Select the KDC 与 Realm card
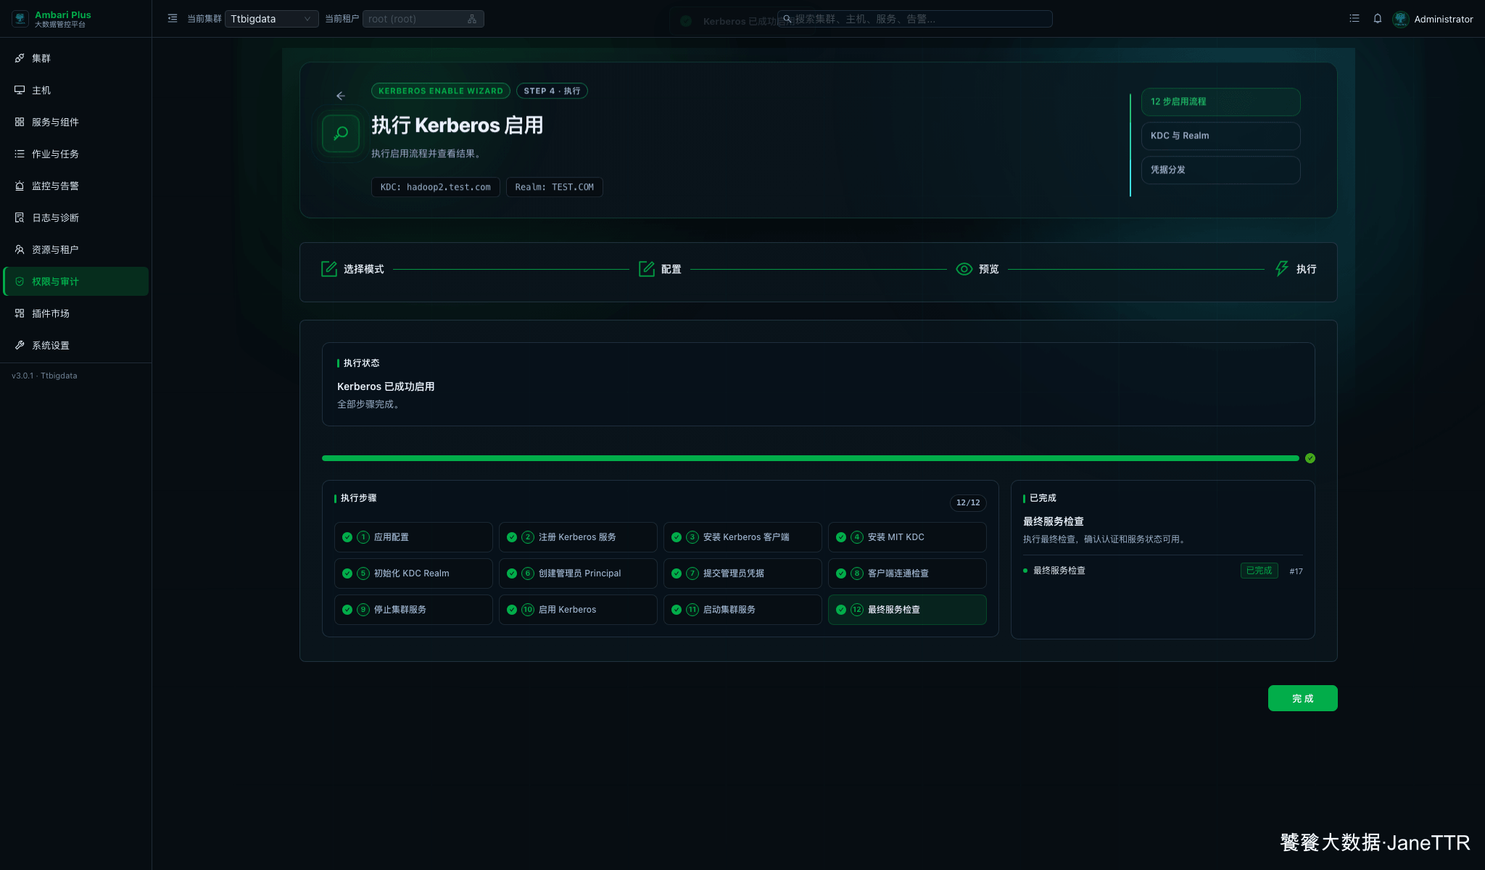Viewport: 1485px width, 870px height. (x=1221, y=136)
